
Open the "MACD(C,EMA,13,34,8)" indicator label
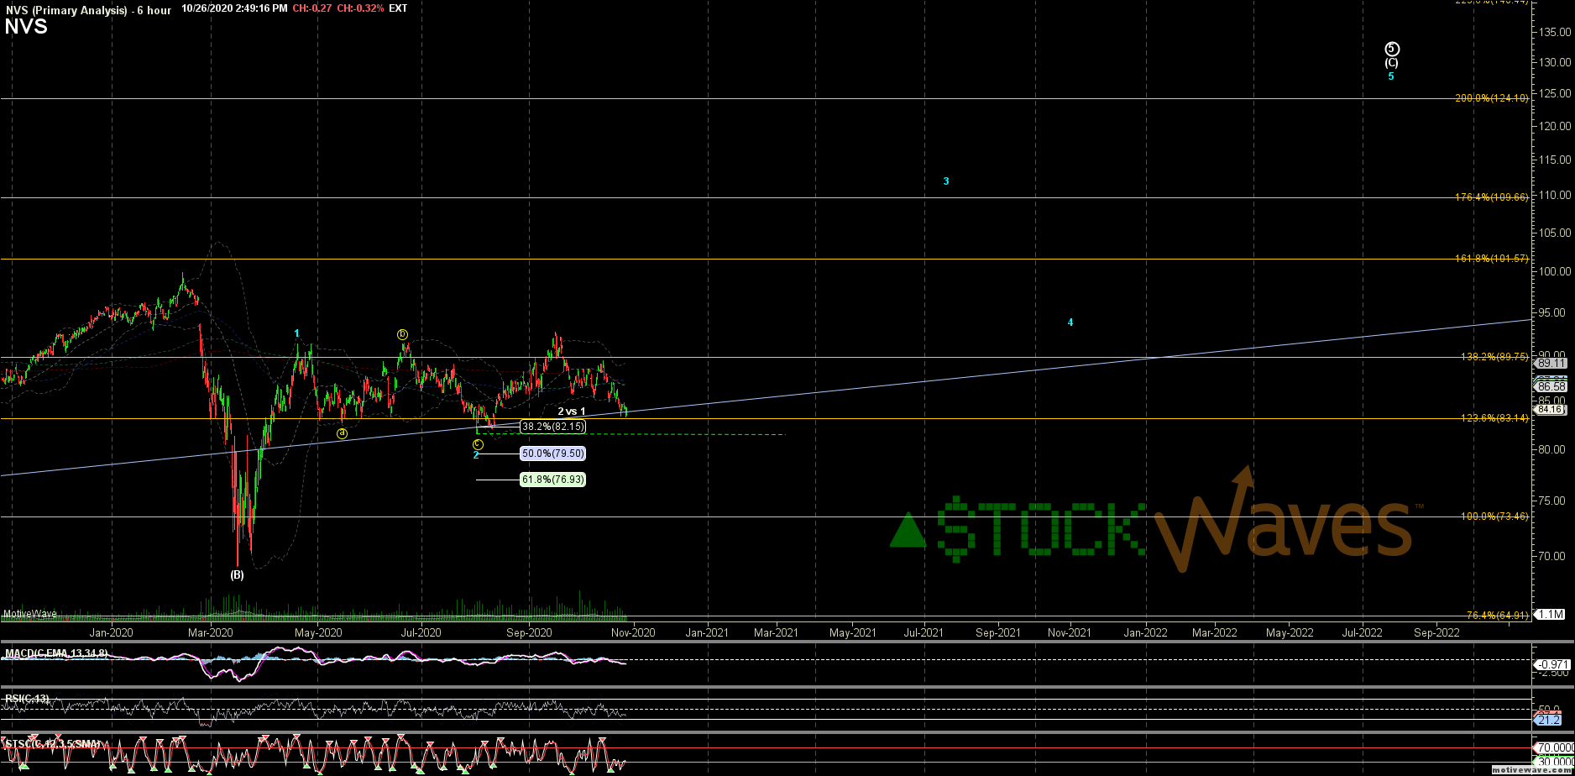[x=56, y=653]
